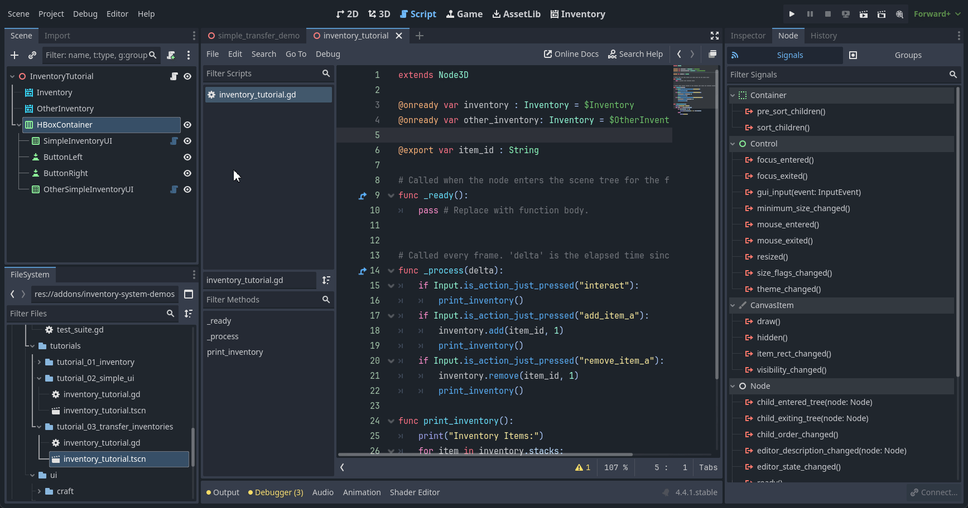Open the movie maker mode icon
Viewport: 968px width, 508px height.
(x=899, y=14)
